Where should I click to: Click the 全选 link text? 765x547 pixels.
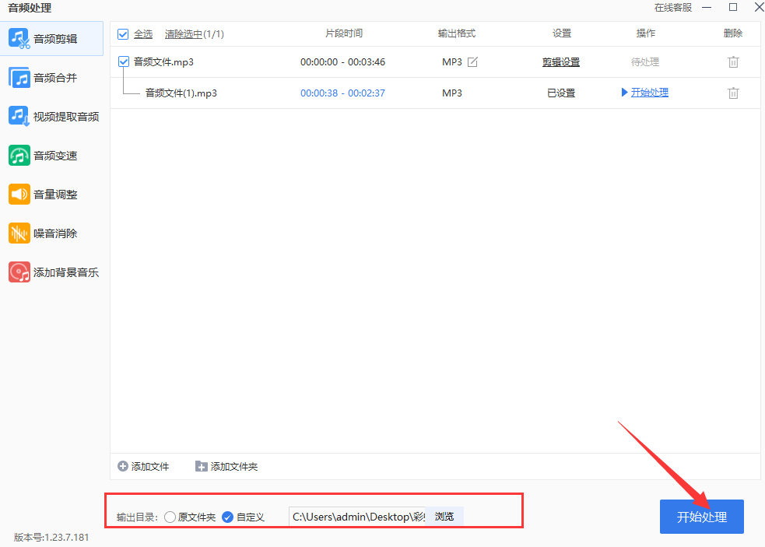pos(143,34)
